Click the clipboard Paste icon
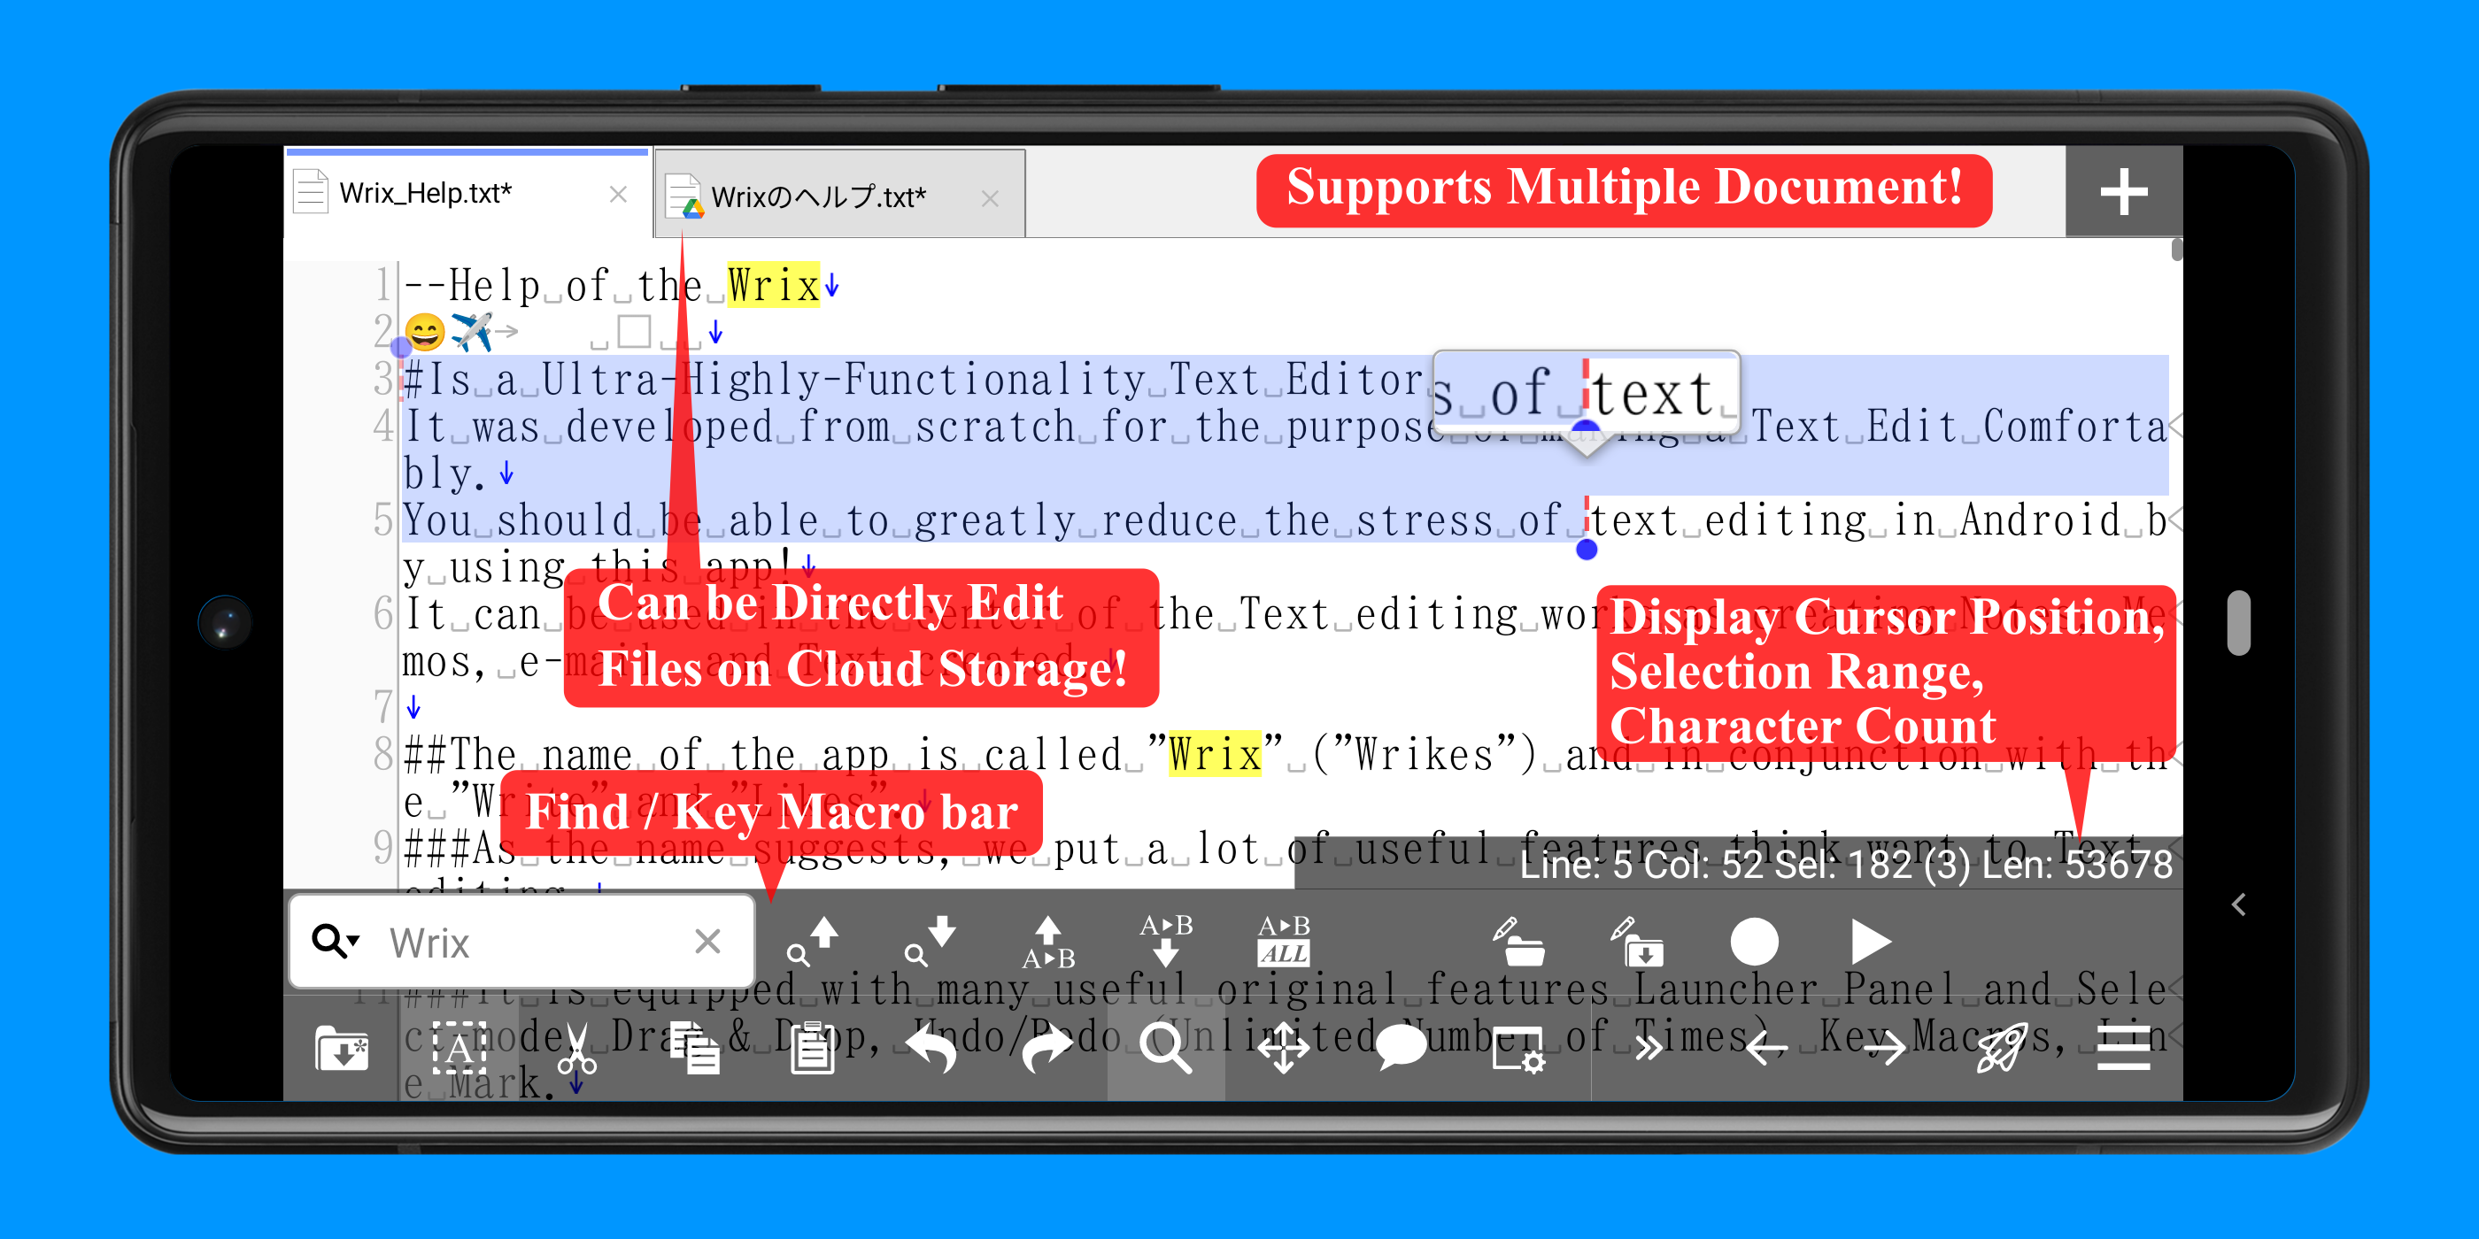This screenshot has height=1239, width=2479. (812, 1048)
